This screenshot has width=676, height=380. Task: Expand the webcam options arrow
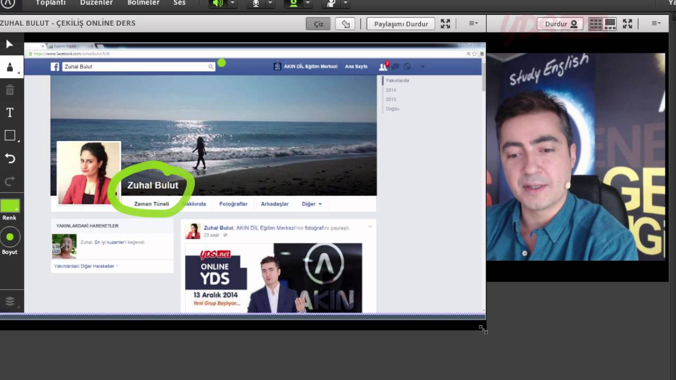pos(308,3)
